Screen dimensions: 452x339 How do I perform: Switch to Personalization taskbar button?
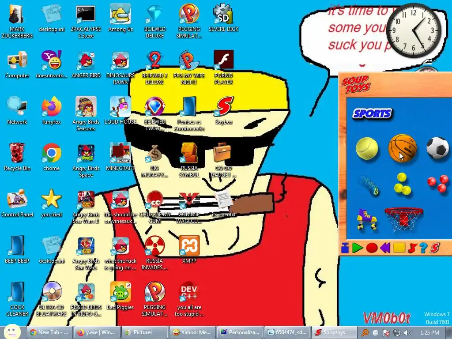[x=240, y=332]
